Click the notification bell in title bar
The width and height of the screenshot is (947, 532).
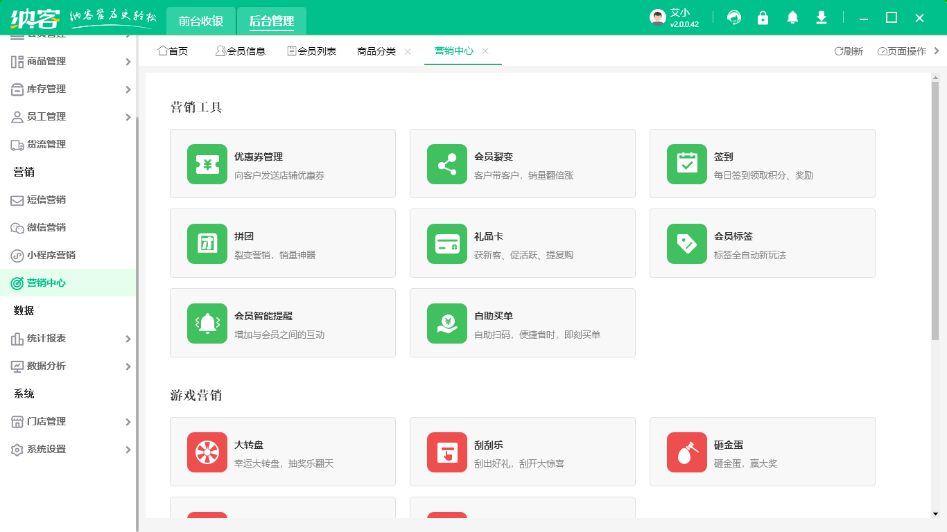(792, 18)
